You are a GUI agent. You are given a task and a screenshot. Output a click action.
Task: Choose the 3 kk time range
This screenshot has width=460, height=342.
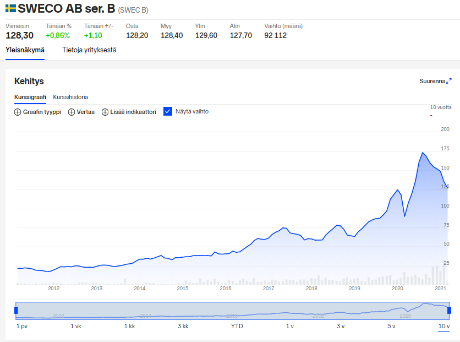click(183, 327)
